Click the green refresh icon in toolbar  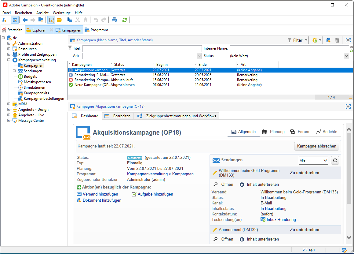[125, 20]
